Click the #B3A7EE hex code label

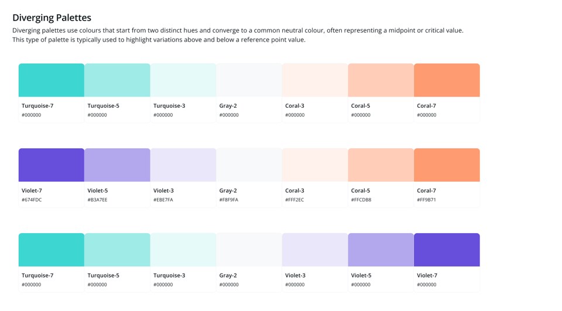point(98,200)
